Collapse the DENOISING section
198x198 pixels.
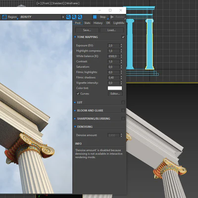(x=75, y=127)
